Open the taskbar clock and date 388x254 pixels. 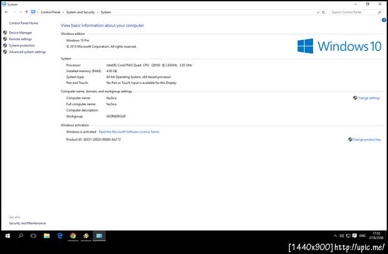(376, 236)
